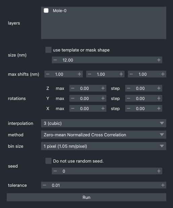Click the Z step 0.00 field
The width and height of the screenshot is (173, 208).
143,88
